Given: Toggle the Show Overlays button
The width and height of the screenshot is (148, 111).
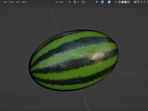Looking at the screenshot, I should point(109,2).
